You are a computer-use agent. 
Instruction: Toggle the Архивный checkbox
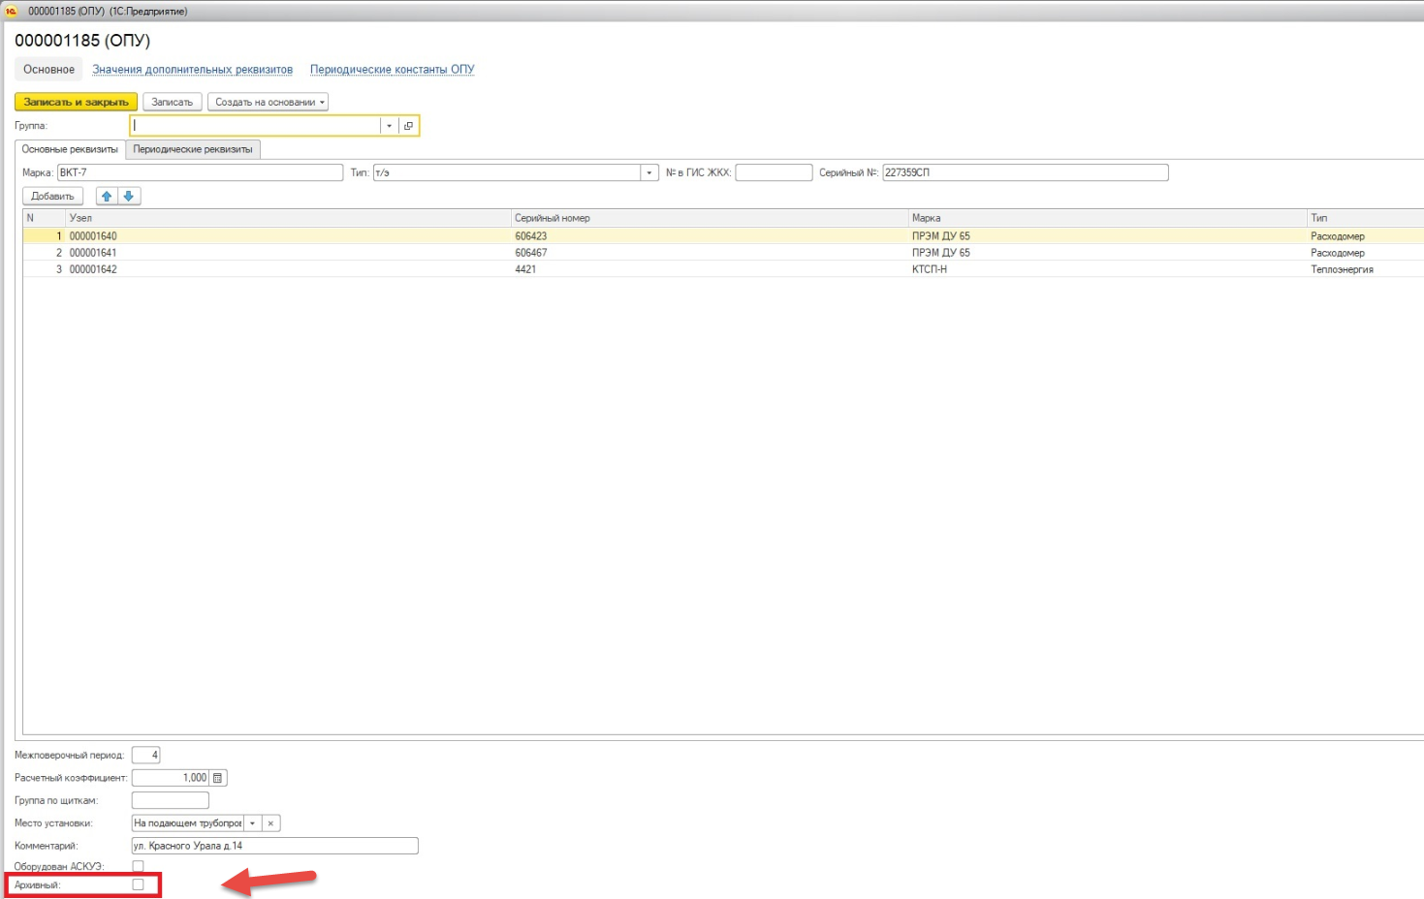pyautogui.click(x=138, y=884)
